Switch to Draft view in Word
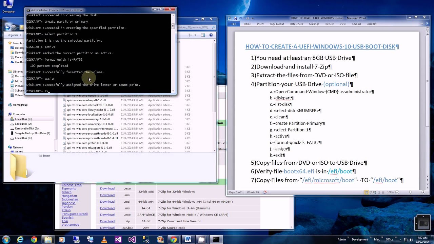Screen dimensions: 434x244 click(383, 192)
